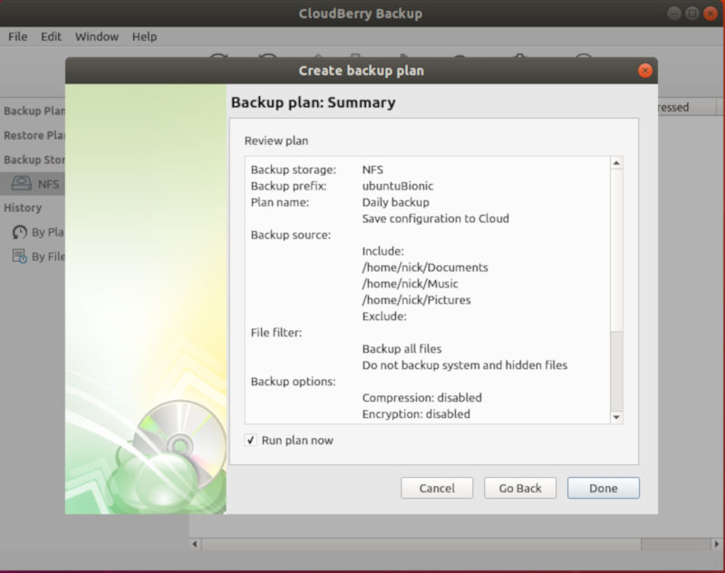
Task: Cancel the backup plan wizard
Action: coord(437,488)
